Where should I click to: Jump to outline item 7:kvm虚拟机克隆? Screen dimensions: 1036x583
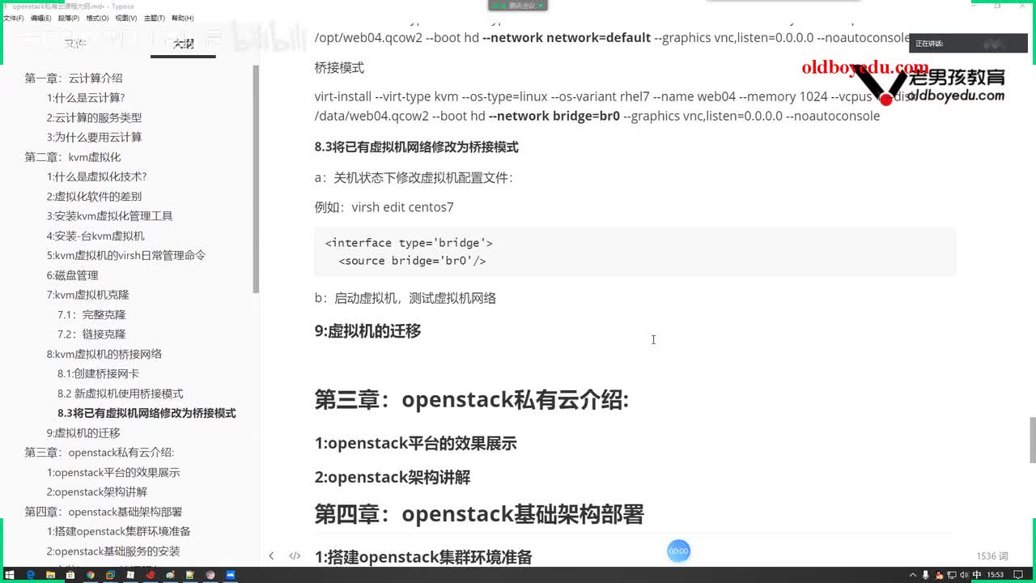tap(87, 295)
